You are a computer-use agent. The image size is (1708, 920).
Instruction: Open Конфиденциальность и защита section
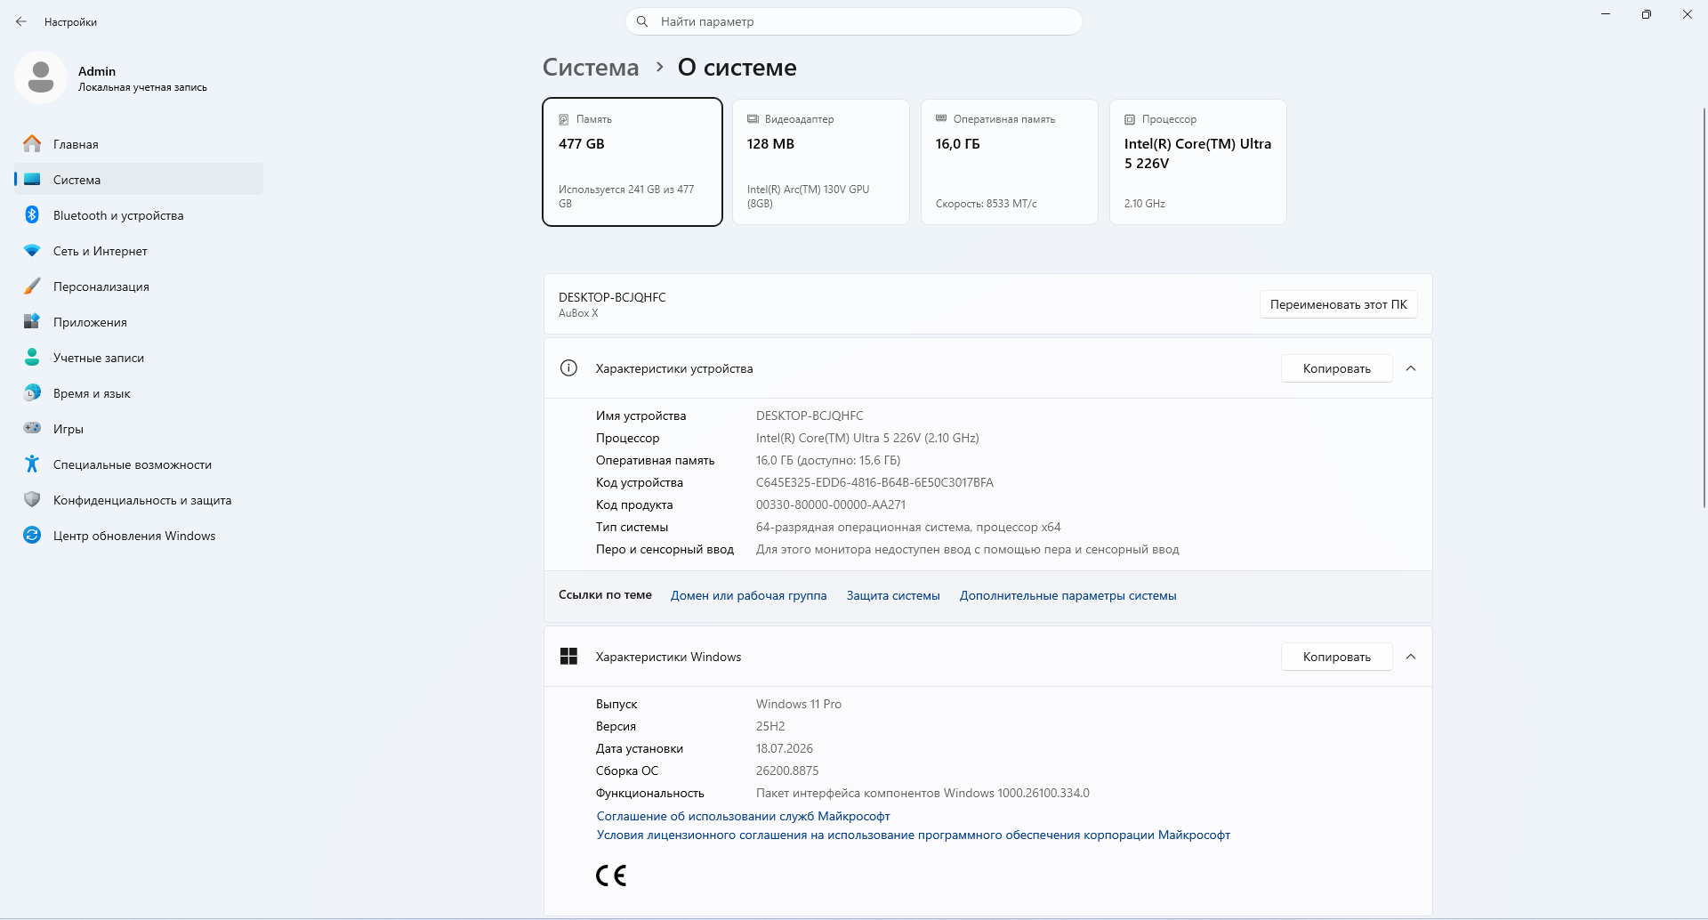(139, 500)
